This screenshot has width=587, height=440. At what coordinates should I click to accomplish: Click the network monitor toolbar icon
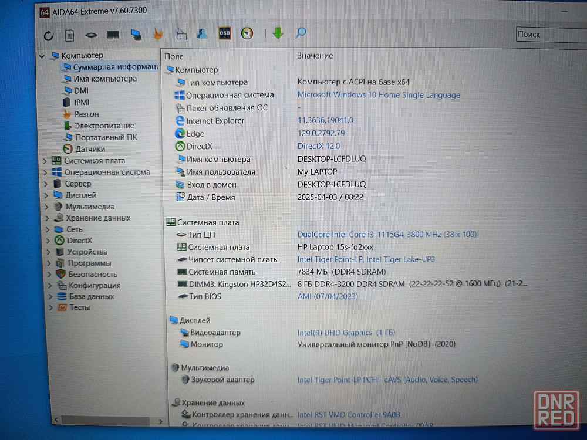[136, 35]
